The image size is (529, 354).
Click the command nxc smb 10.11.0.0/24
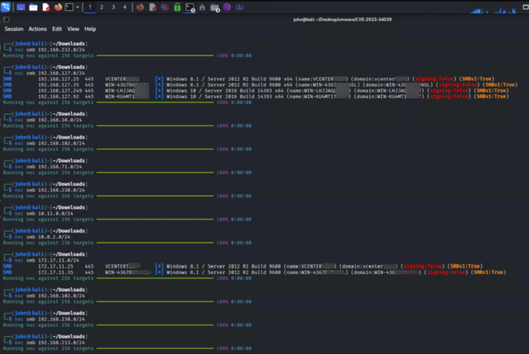click(44, 213)
